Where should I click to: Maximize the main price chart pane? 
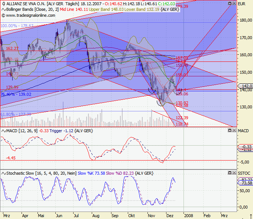(x=229, y=3)
